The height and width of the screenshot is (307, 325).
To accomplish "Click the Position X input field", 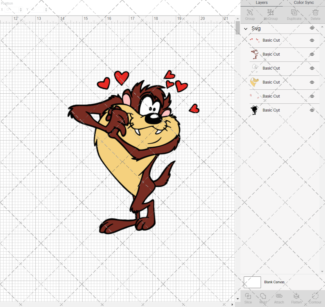I will click(12, 9).
